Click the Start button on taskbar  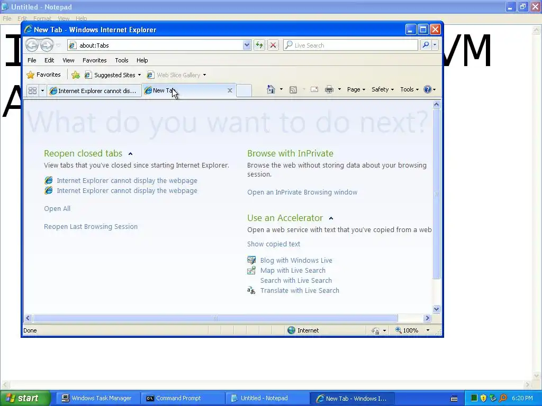point(25,398)
